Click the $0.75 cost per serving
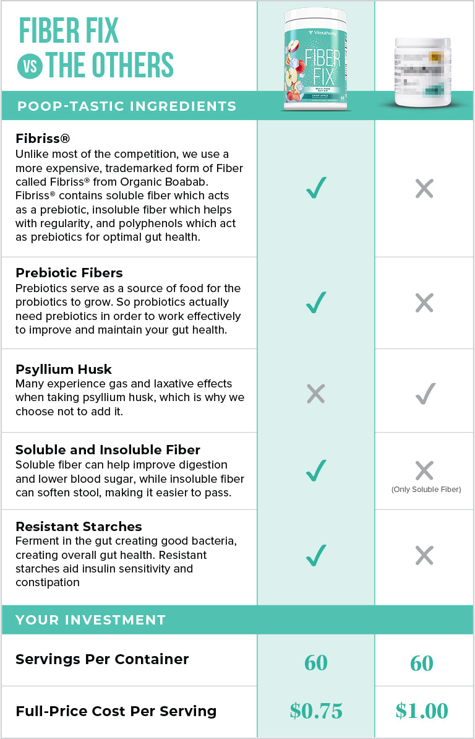 [x=316, y=711]
